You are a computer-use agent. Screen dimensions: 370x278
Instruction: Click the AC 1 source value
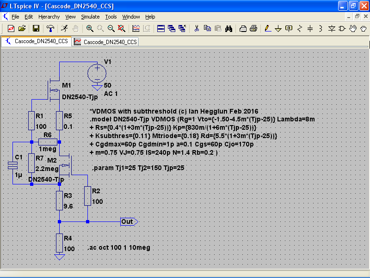[111, 94]
